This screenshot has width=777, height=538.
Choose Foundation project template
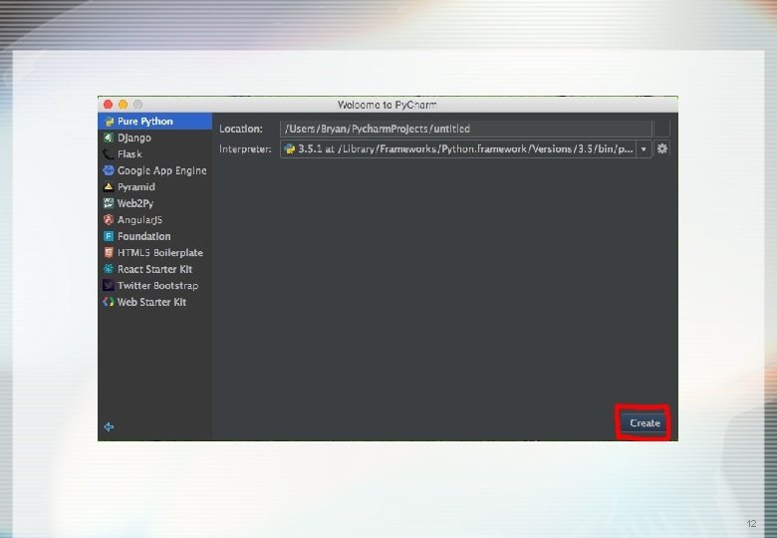pos(155,236)
